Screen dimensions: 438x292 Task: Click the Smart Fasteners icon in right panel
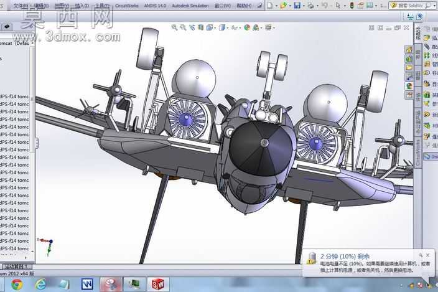click(x=427, y=64)
